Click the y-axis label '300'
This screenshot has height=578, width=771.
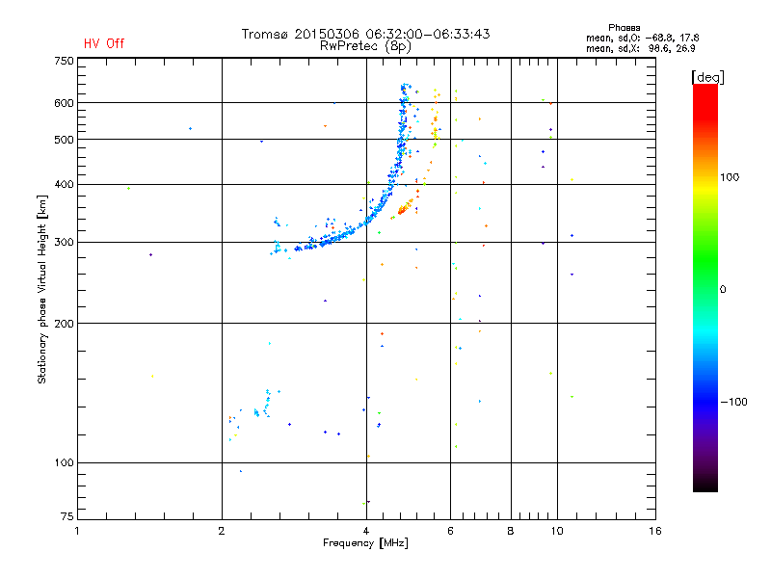(64, 242)
